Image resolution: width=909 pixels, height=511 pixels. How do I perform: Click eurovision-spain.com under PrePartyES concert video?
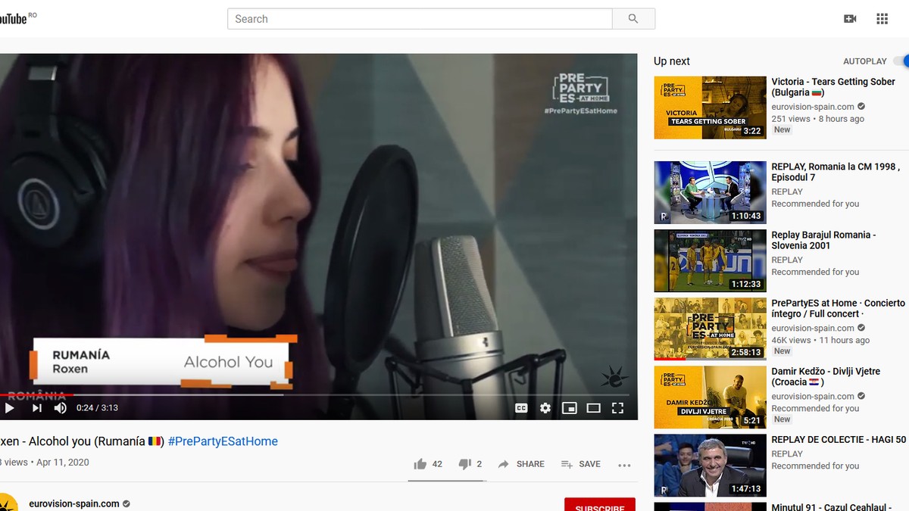(813, 328)
